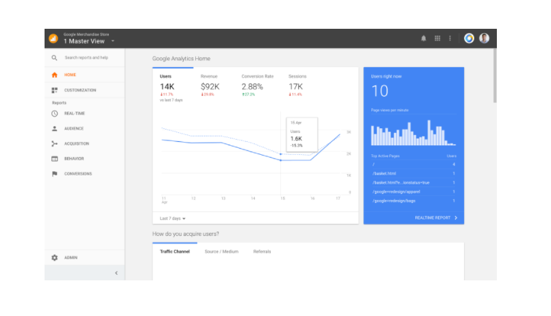Click the /basket.html?e...ionstatus=true page row
Viewport: 551px width, 316px height.
[x=414, y=183]
